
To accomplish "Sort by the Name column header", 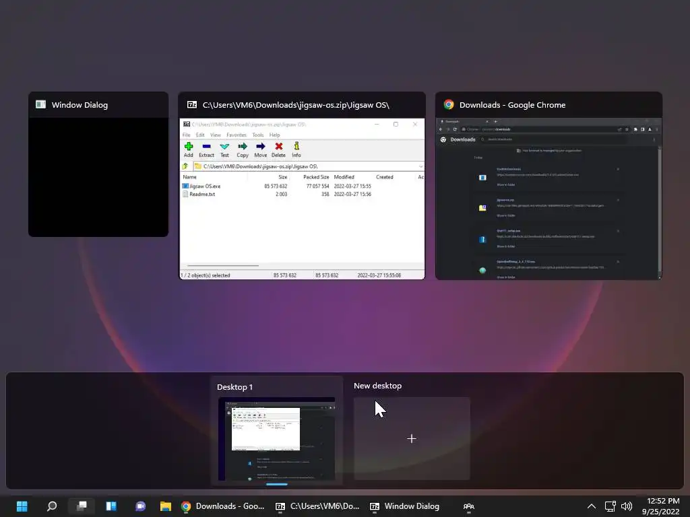I will pos(189,177).
